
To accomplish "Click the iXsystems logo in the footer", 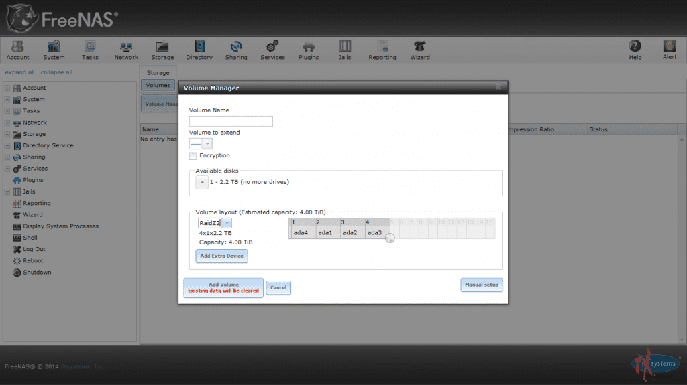I will pos(655,364).
